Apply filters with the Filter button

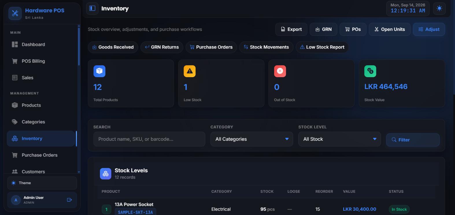(413, 140)
